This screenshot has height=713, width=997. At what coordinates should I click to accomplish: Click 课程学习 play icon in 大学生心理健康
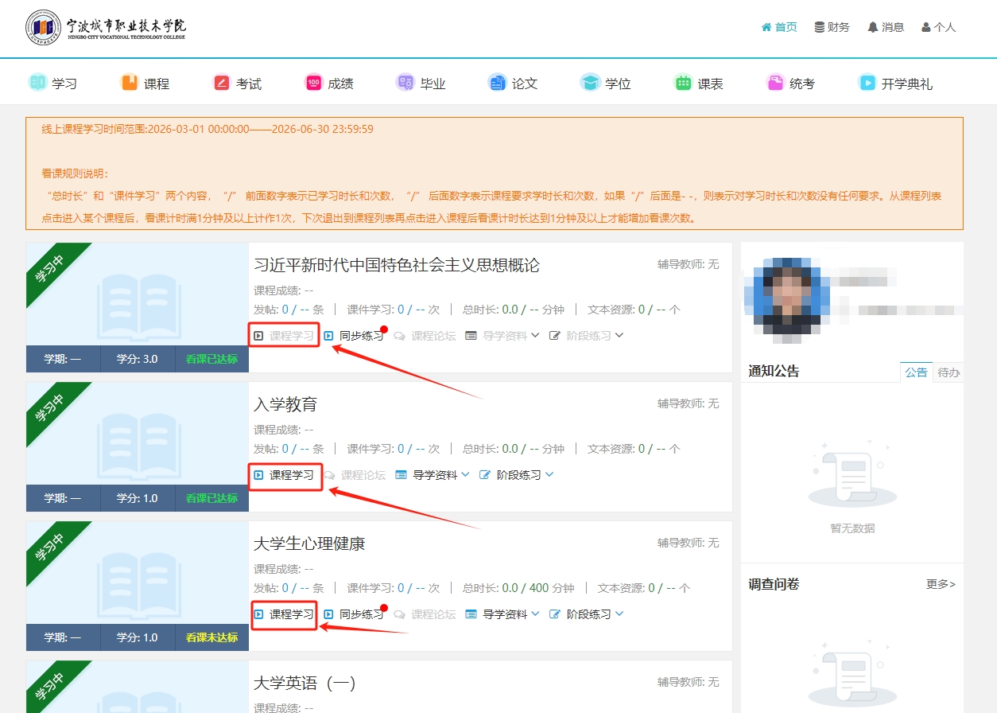coord(258,614)
